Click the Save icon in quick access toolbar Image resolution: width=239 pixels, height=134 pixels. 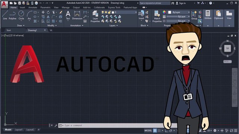19,3
